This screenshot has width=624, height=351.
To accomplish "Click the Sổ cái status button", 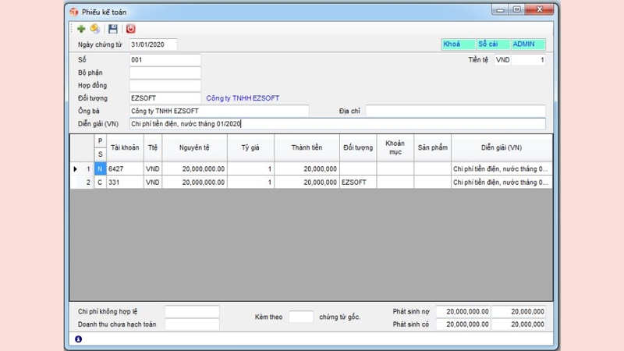I will (492, 44).
